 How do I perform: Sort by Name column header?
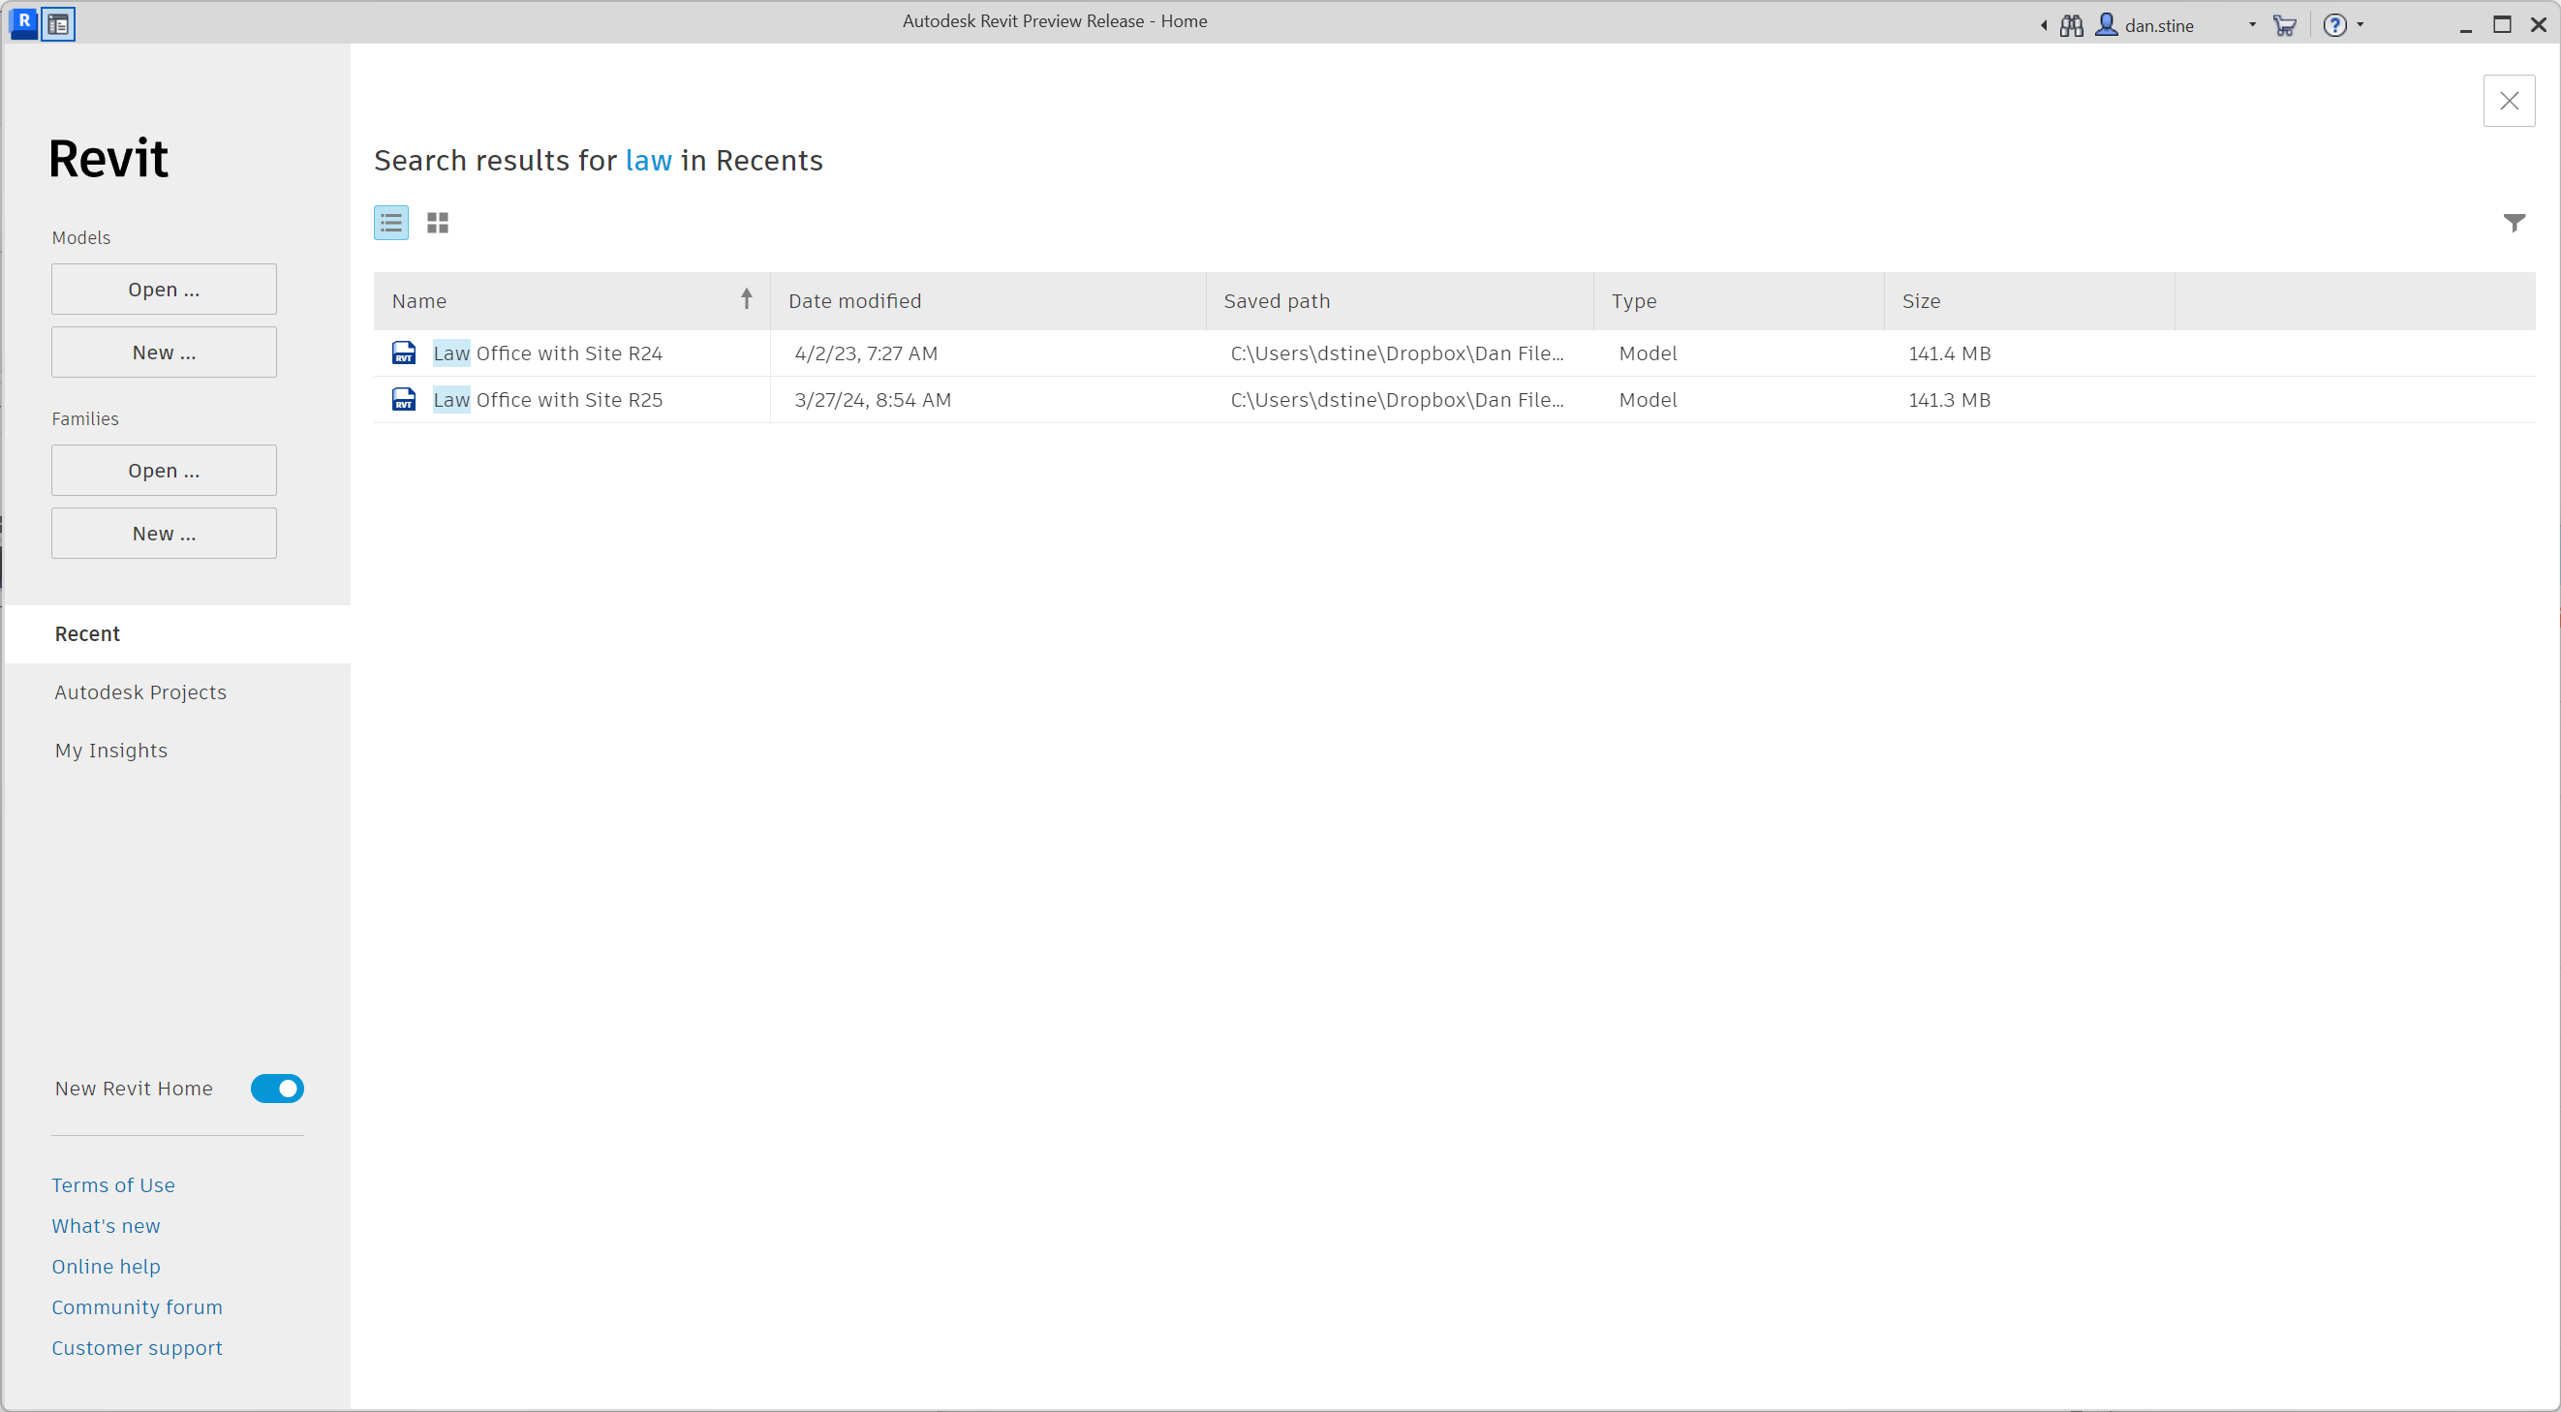[x=571, y=301]
